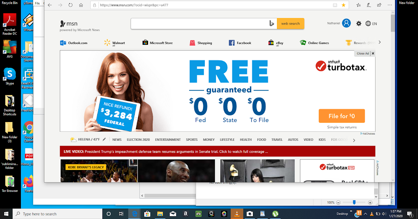The width and height of the screenshot is (418, 219).
Task: Open Task View from the taskbar
Action: [121, 214]
